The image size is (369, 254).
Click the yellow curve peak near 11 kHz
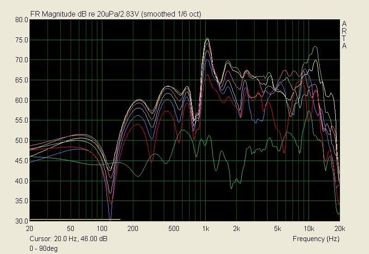pos(315,47)
